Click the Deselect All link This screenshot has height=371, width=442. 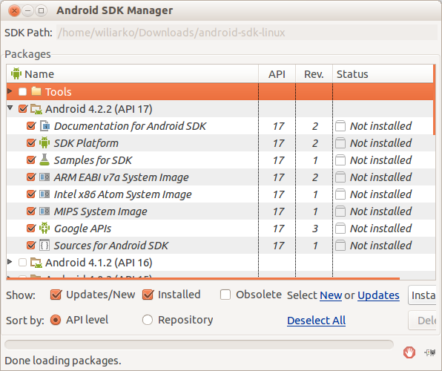click(316, 321)
